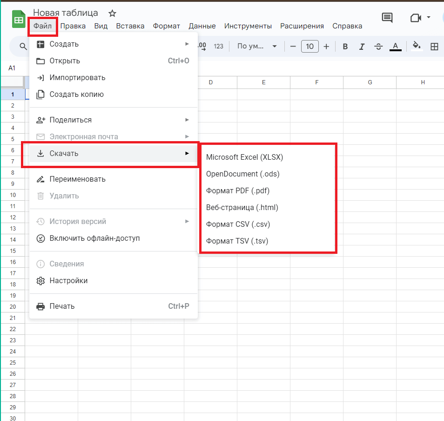Click the font size input field
444x421 pixels.
310,46
